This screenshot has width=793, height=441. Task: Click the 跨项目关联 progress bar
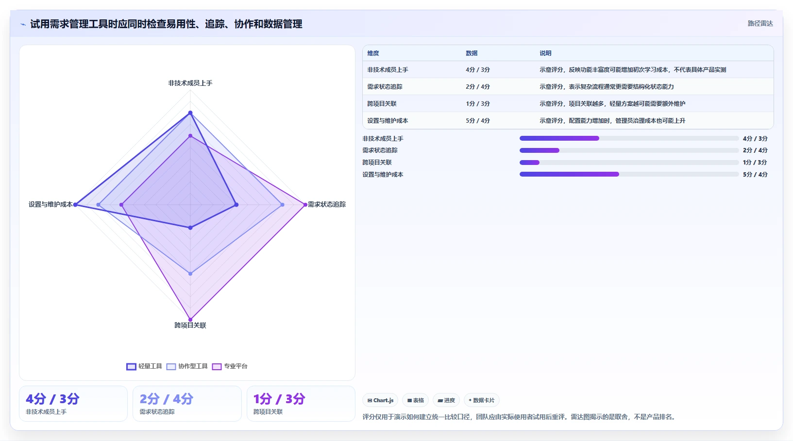click(x=629, y=163)
